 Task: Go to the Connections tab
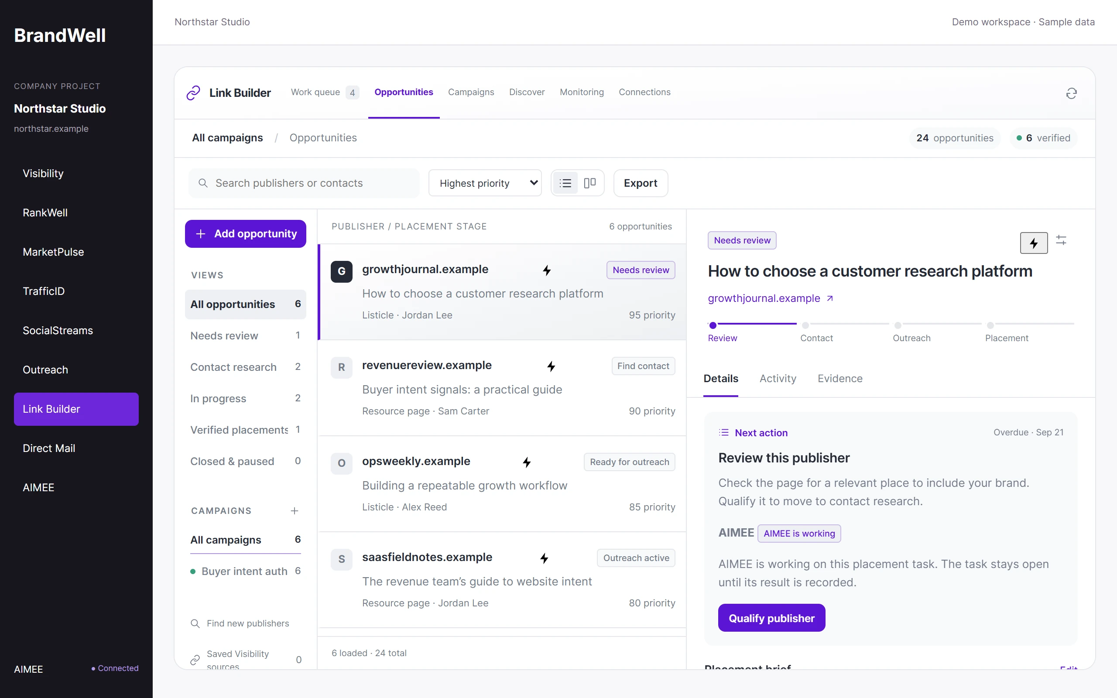click(x=644, y=92)
